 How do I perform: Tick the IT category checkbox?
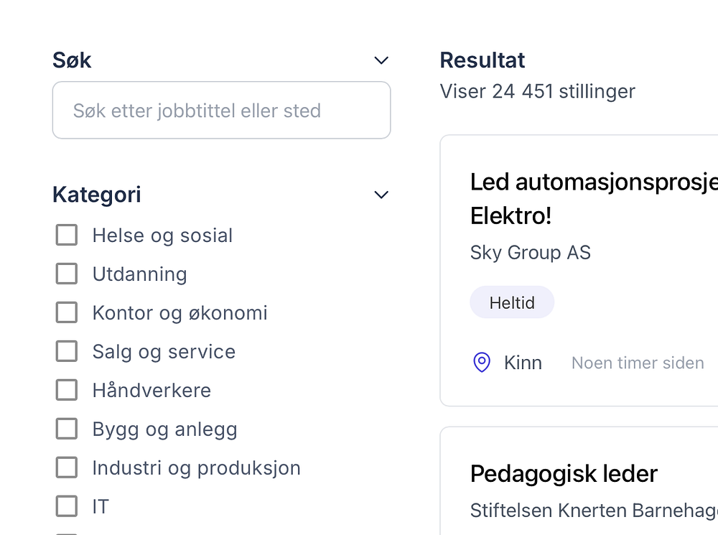[x=67, y=506]
